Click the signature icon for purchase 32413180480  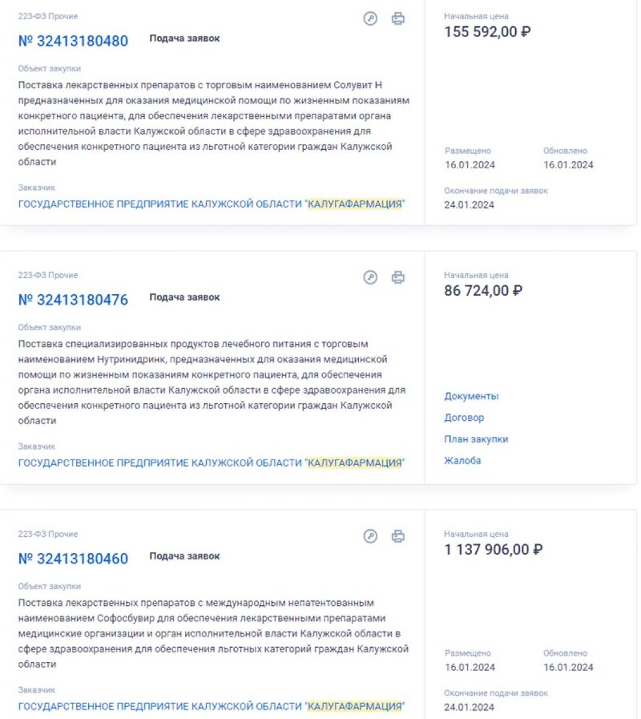tap(370, 19)
